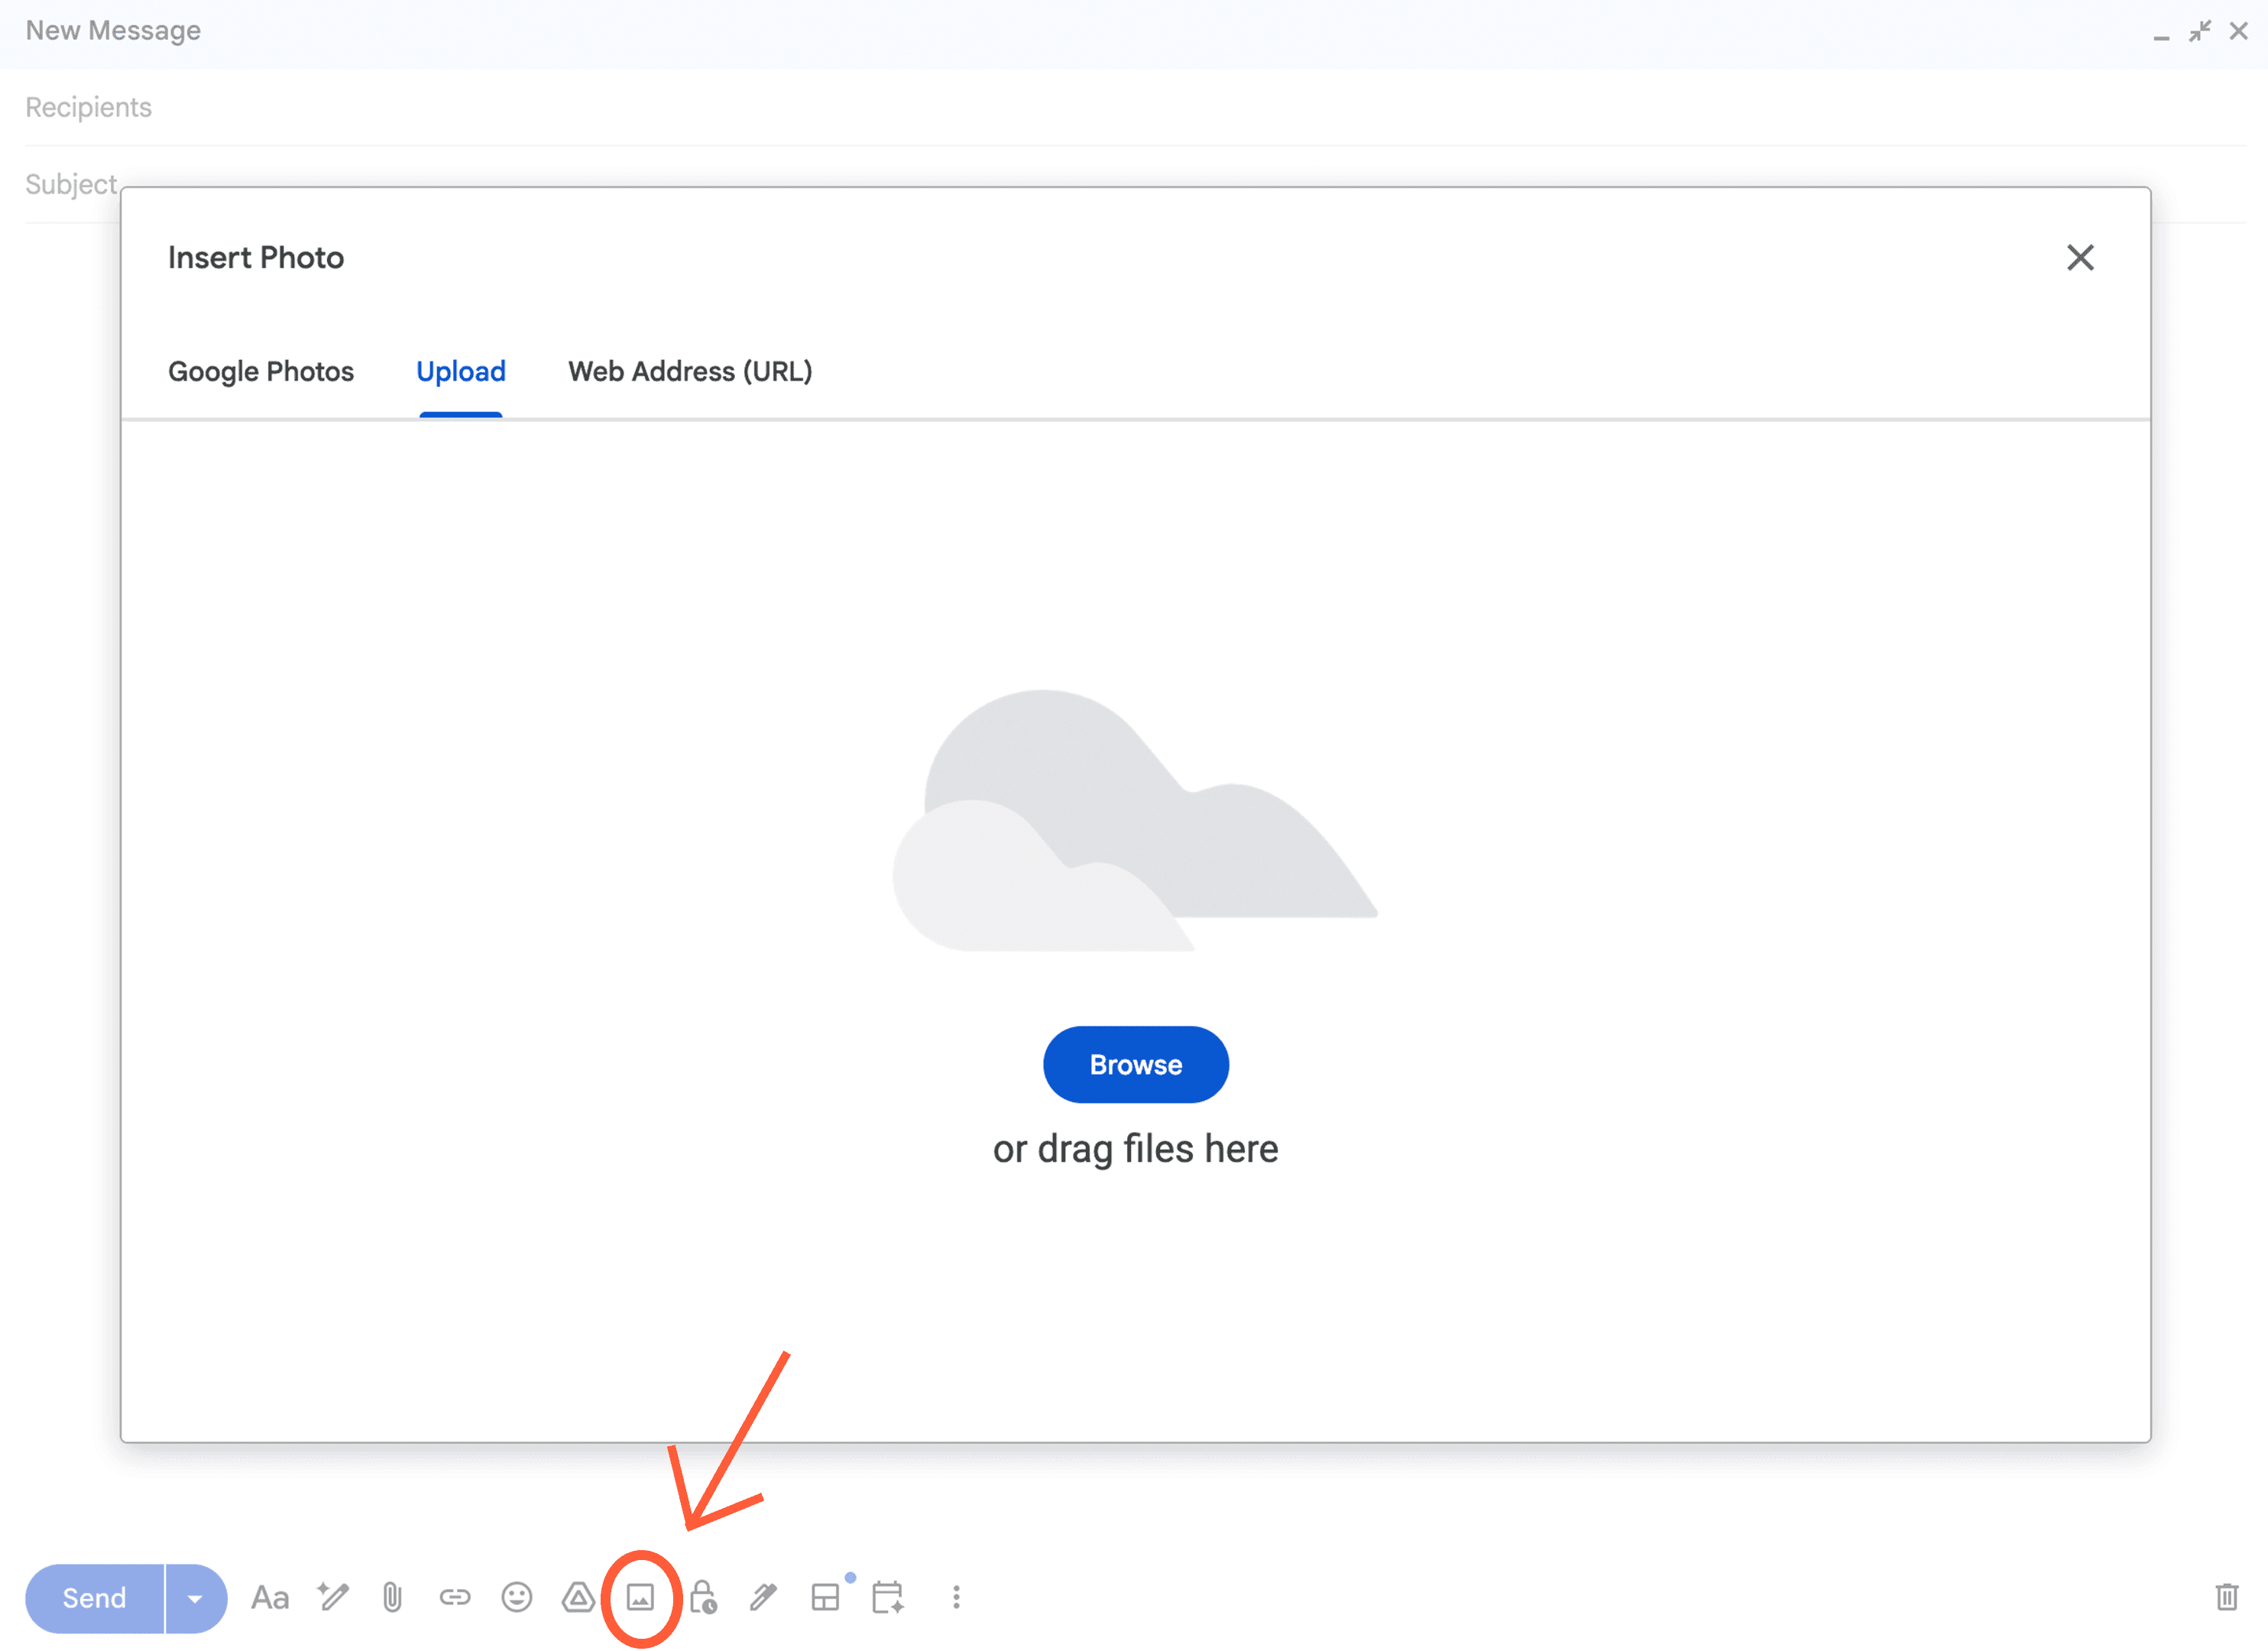Switch to the Google Photos tab
The width and height of the screenshot is (2268, 1651).
click(261, 371)
